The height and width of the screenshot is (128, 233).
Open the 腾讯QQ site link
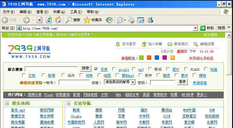(167, 110)
